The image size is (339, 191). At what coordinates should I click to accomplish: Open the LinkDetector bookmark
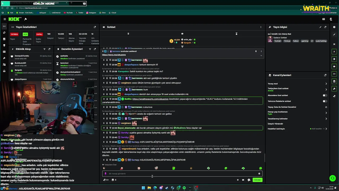[x=55, y=12]
